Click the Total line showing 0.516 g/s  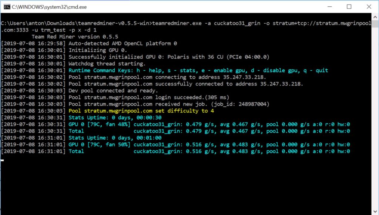click(x=175, y=152)
